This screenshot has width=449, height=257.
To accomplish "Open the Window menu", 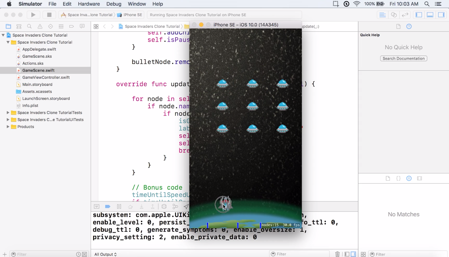I will tap(137, 4).
